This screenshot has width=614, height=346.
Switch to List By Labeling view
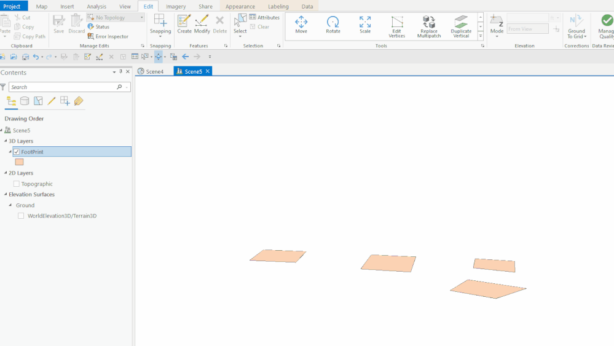point(78,101)
